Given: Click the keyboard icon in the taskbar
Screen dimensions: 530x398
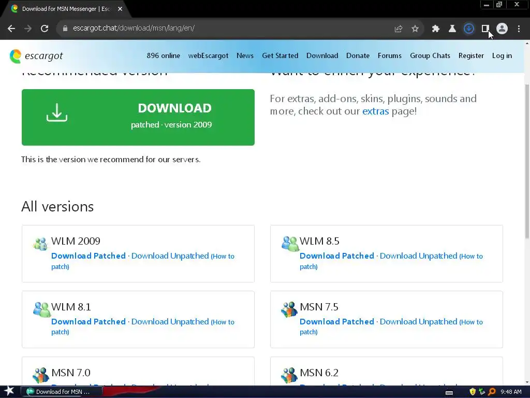Looking at the screenshot, I should (x=449, y=393).
